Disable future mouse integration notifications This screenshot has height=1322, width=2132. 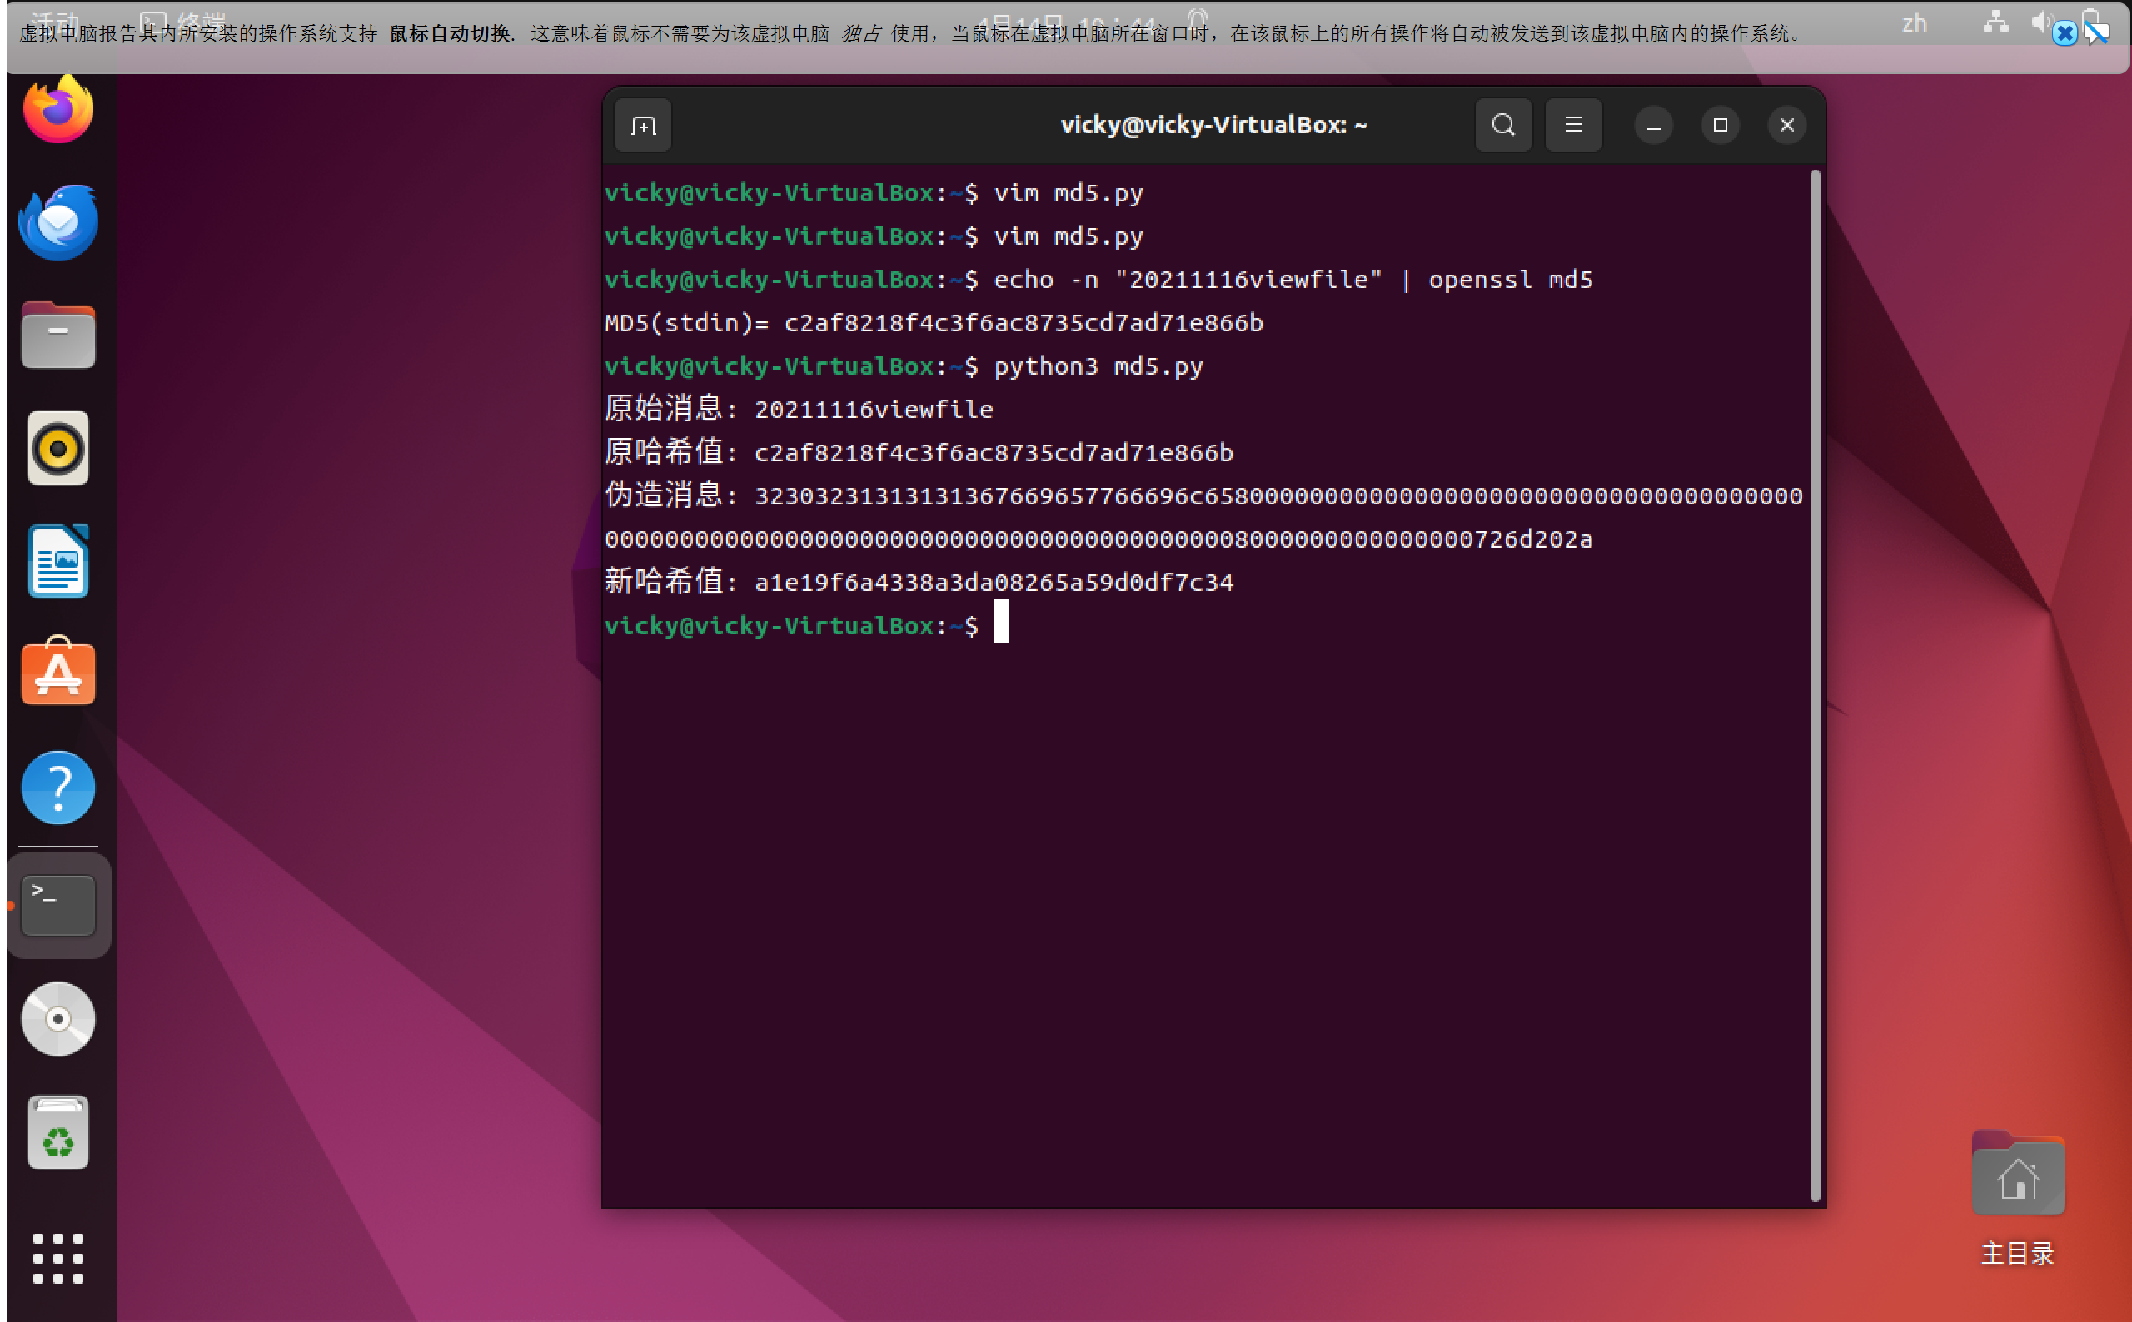[2097, 34]
